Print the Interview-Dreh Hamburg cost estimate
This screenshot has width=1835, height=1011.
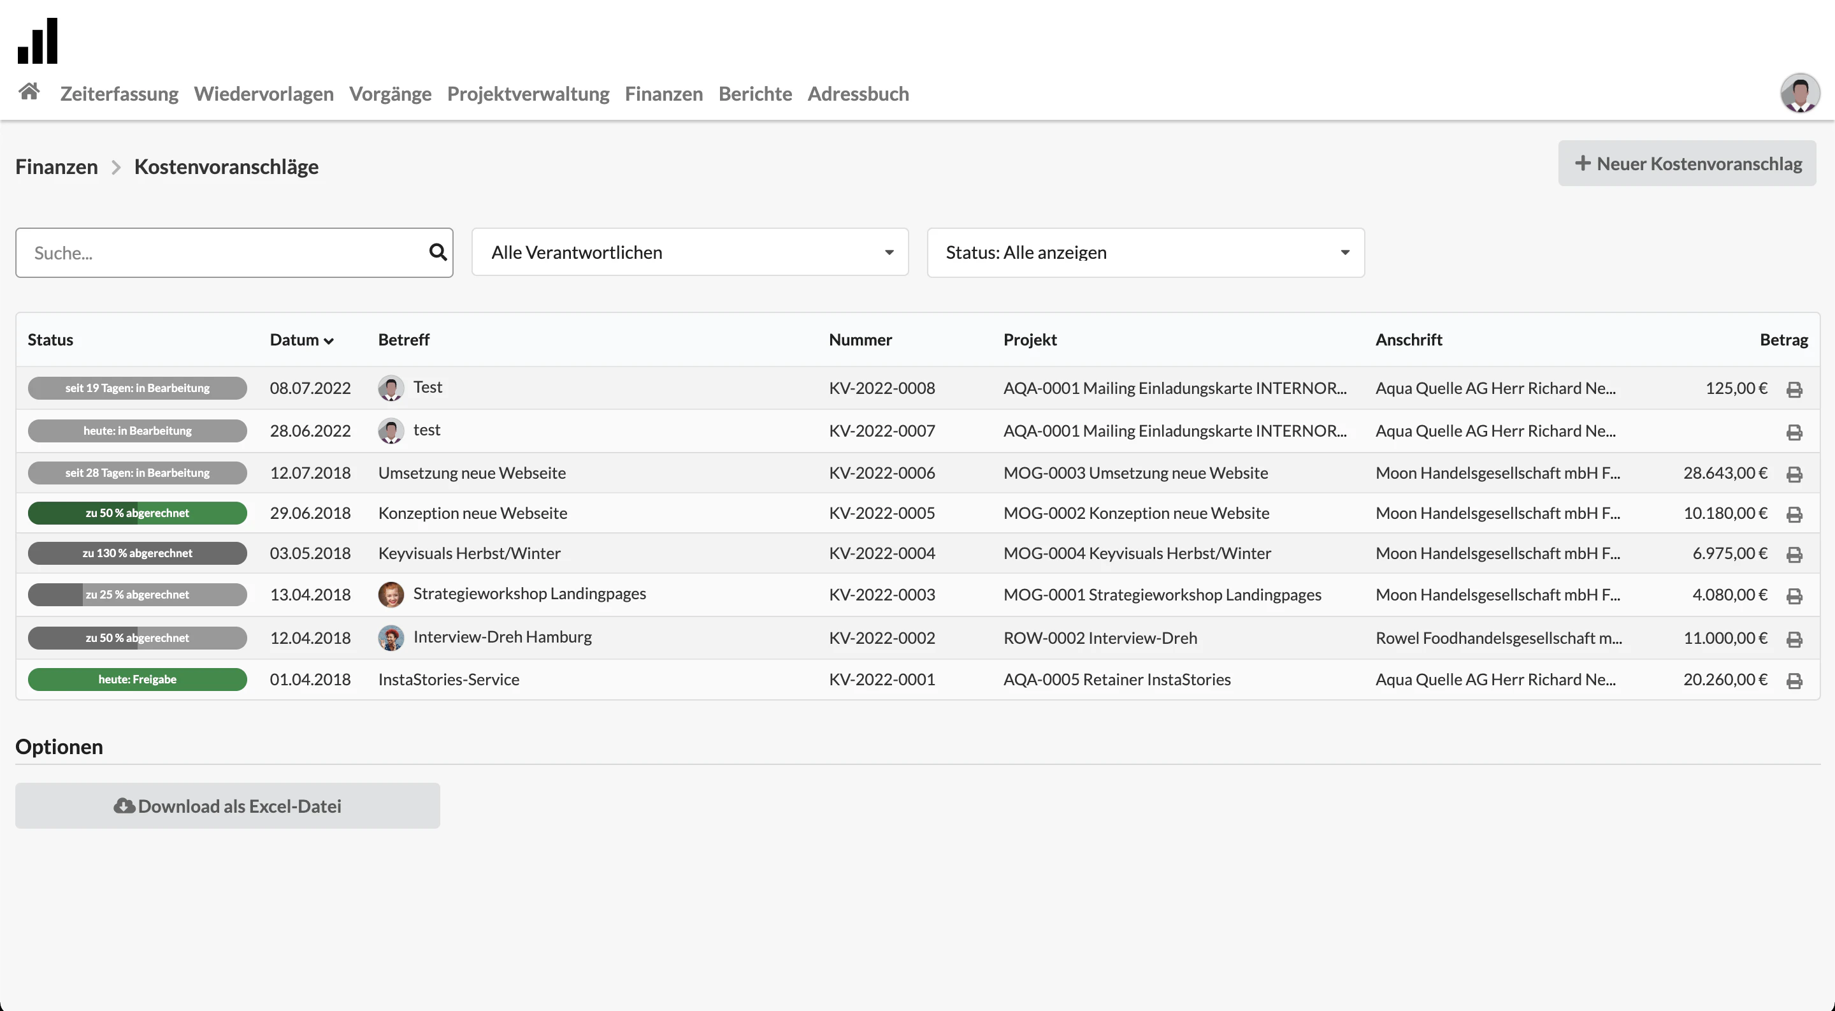tap(1794, 640)
